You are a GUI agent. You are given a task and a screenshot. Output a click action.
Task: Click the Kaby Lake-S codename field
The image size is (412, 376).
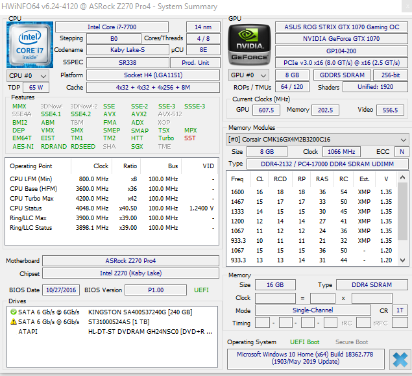point(128,50)
